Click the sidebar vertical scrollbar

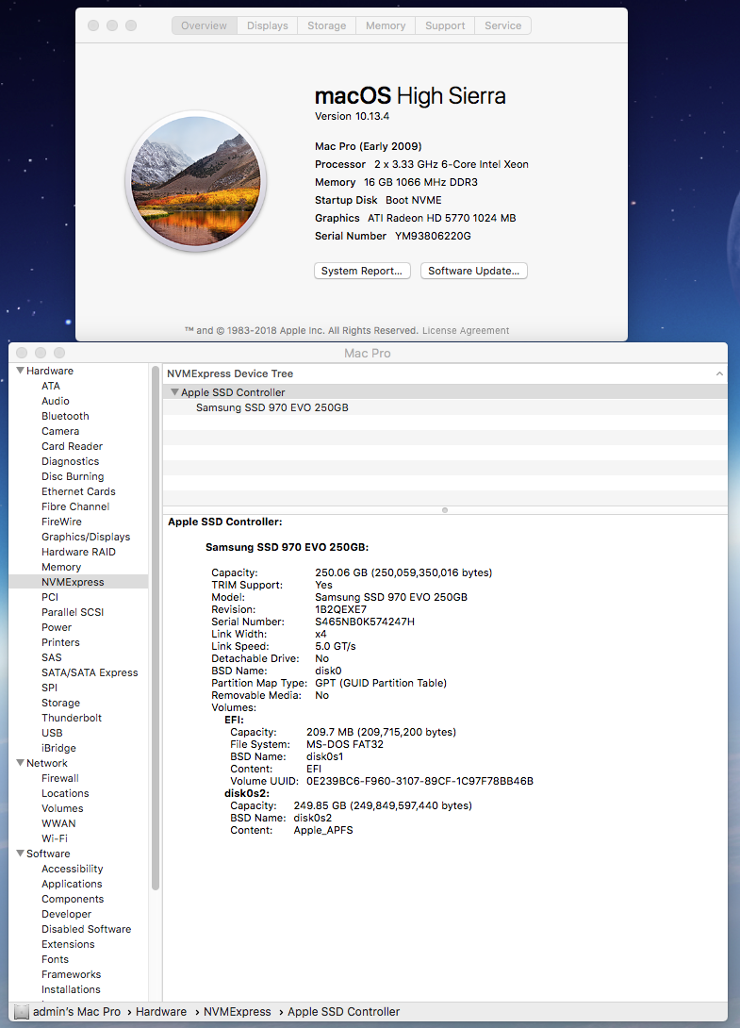pyautogui.click(x=156, y=627)
